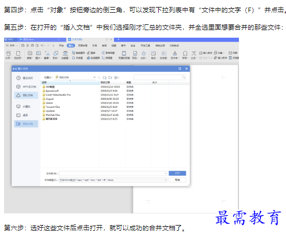The image size is (286, 236).
Task: Select the Updater folder
Action: point(49,111)
